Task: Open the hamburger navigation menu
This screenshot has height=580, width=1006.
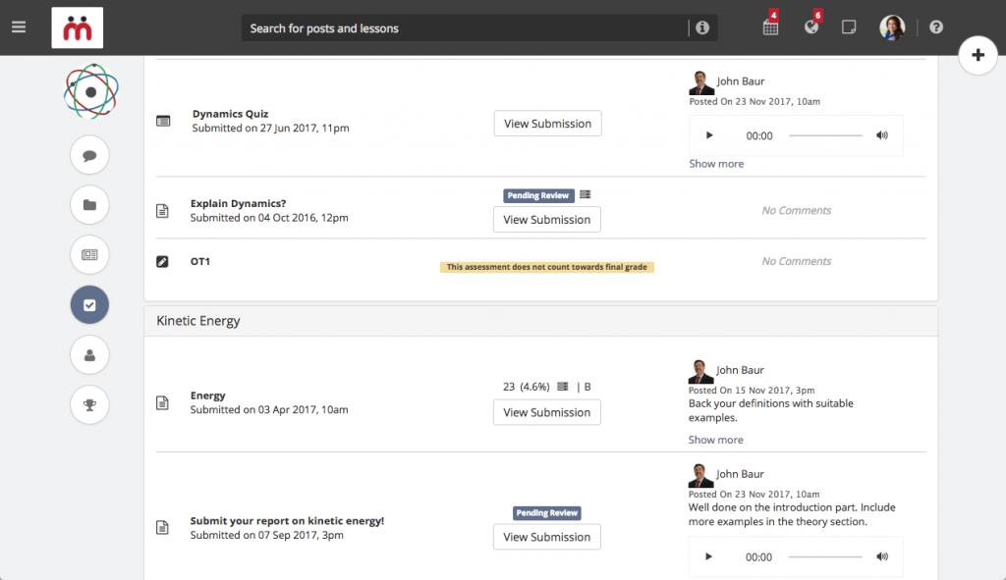Action: click(x=19, y=26)
